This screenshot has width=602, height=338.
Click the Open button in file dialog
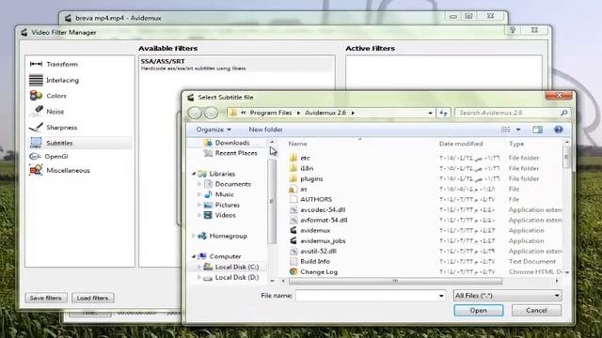(479, 311)
